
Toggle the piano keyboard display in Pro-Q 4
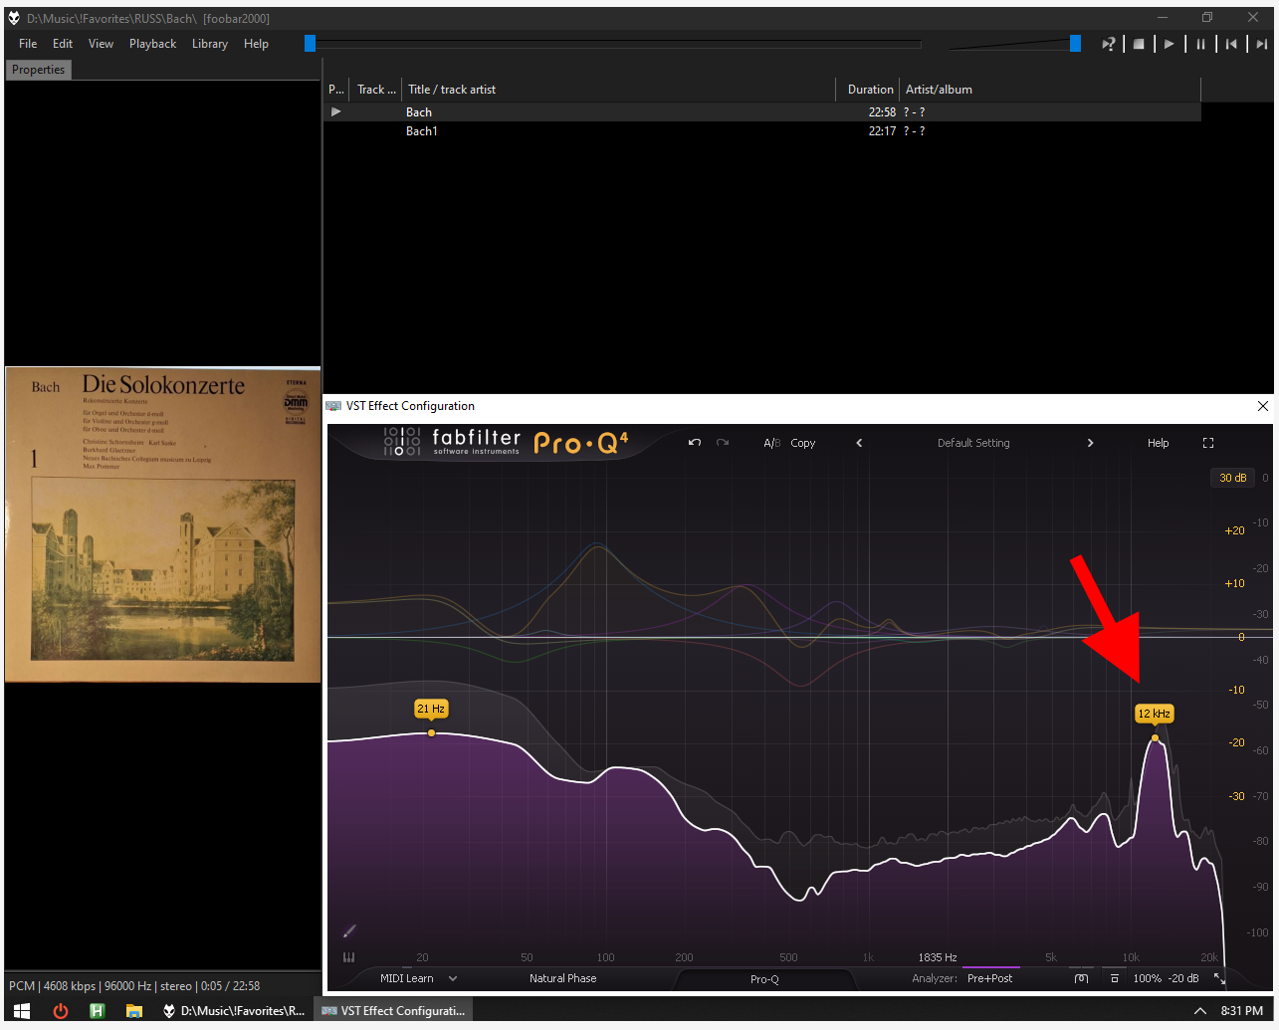[x=348, y=957]
